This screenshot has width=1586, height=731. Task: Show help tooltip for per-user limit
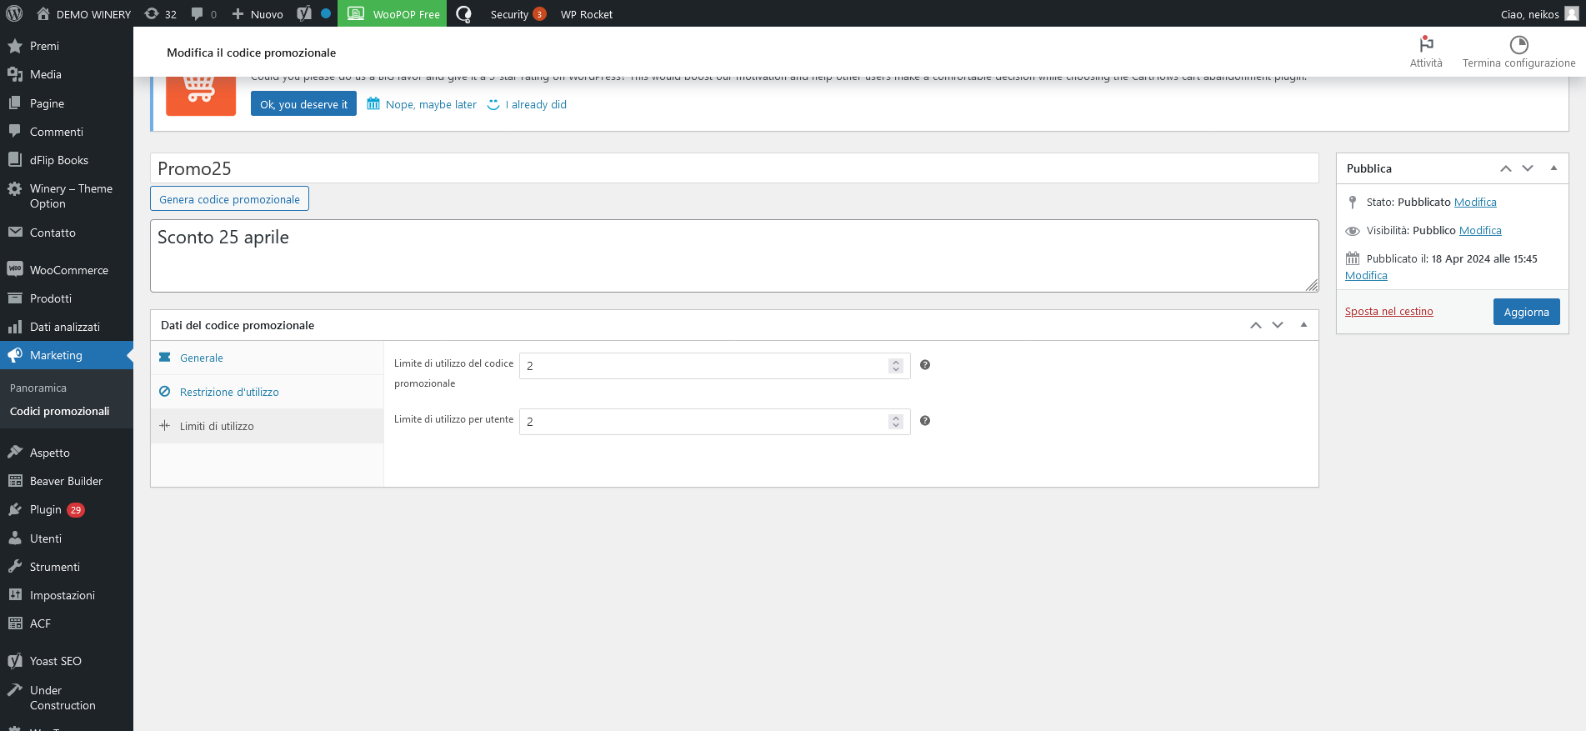point(924,421)
